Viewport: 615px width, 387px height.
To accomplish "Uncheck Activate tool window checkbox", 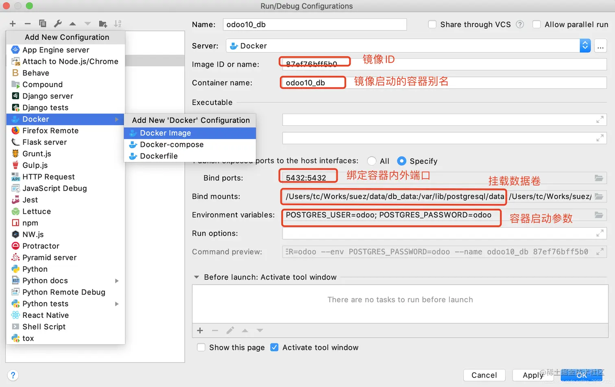I will point(275,348).
